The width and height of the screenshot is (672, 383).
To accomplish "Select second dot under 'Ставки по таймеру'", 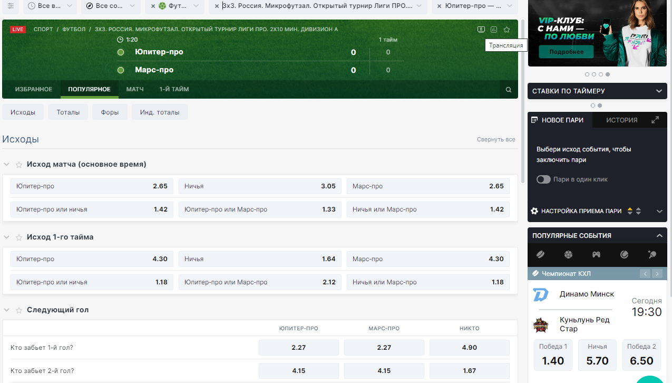I will click(600, 106).
